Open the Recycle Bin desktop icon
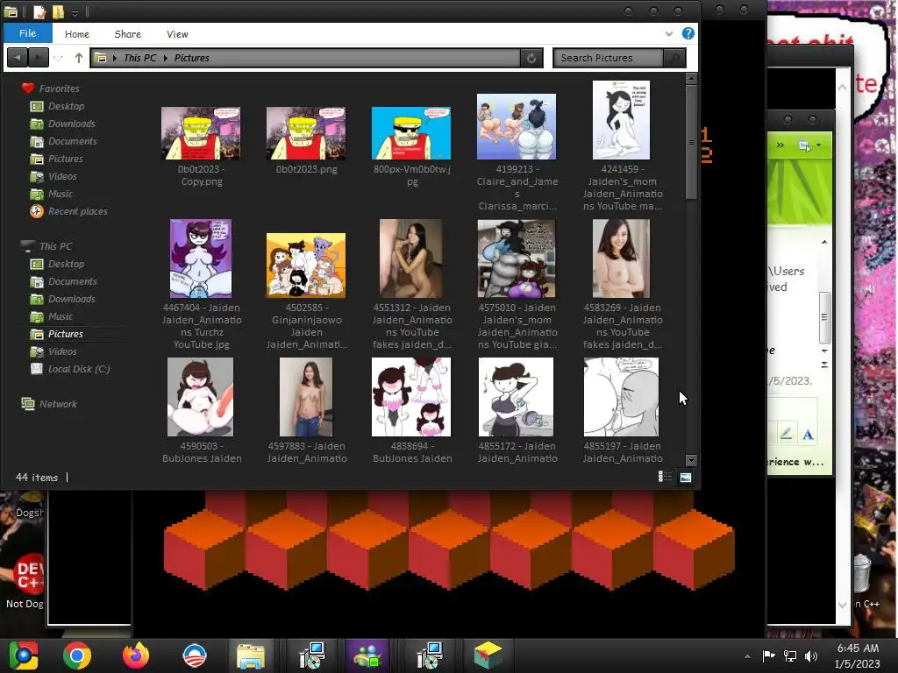898x673 pixels. [865, 573]
